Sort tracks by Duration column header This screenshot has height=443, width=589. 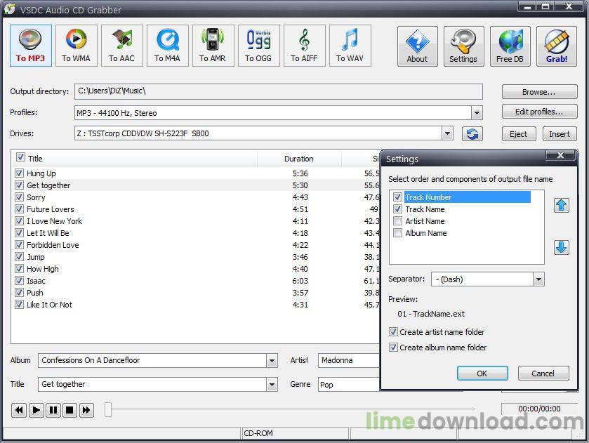pyautogui.click(x=298, y=159)
